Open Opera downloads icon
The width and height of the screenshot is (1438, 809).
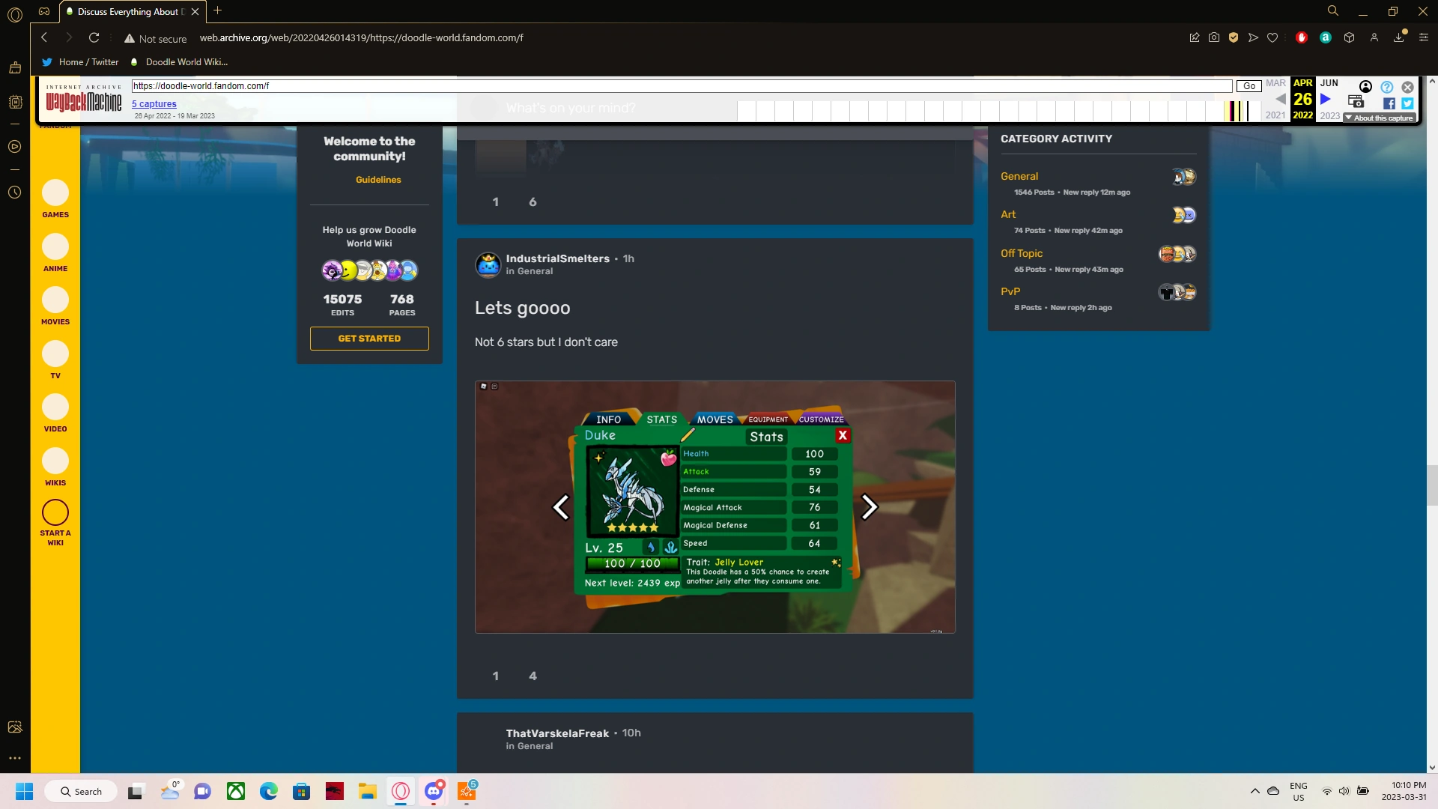(1398, 37)
